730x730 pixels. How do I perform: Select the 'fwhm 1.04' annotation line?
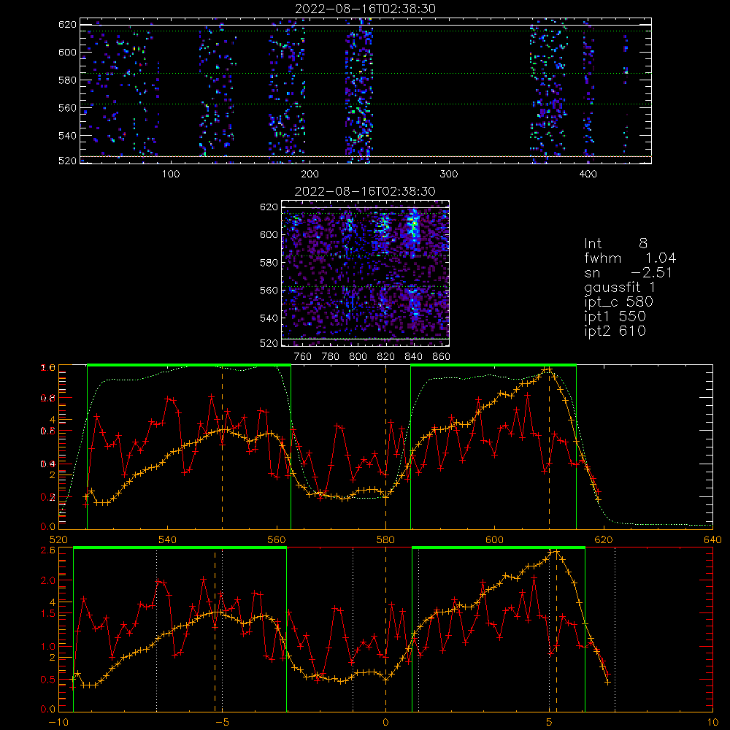[x=630, y=258]
